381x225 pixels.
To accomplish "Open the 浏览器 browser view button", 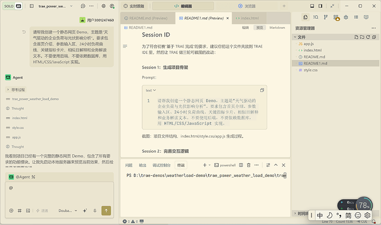I will (247, 6).
